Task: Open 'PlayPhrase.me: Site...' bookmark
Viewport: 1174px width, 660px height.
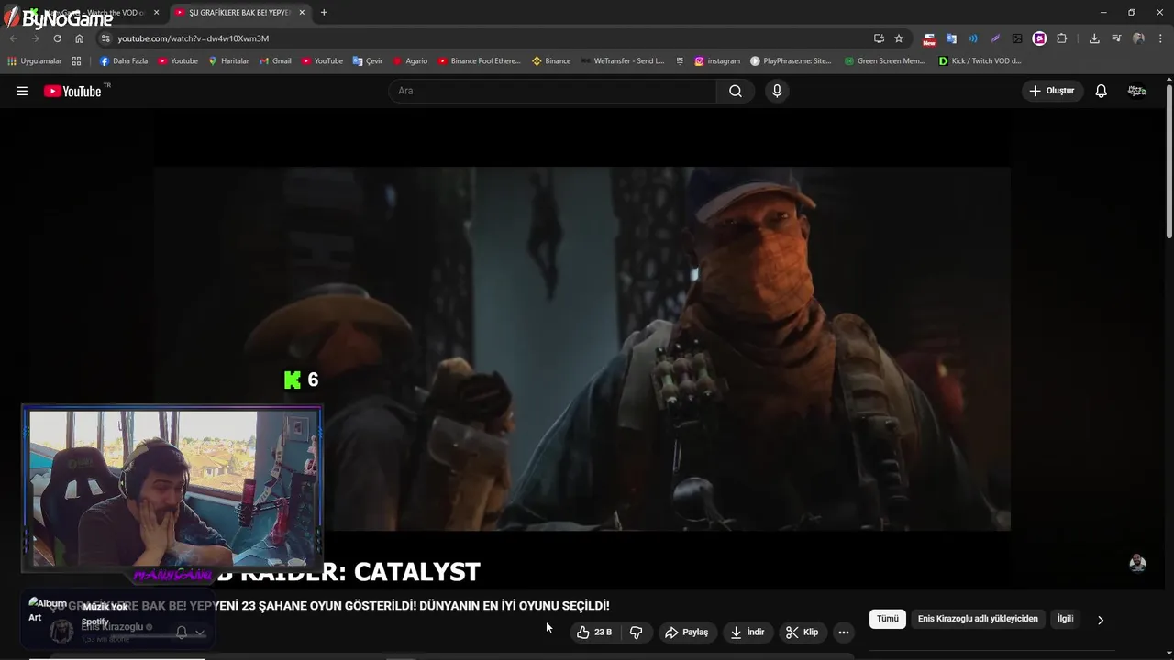Action: tap(791, 61)
